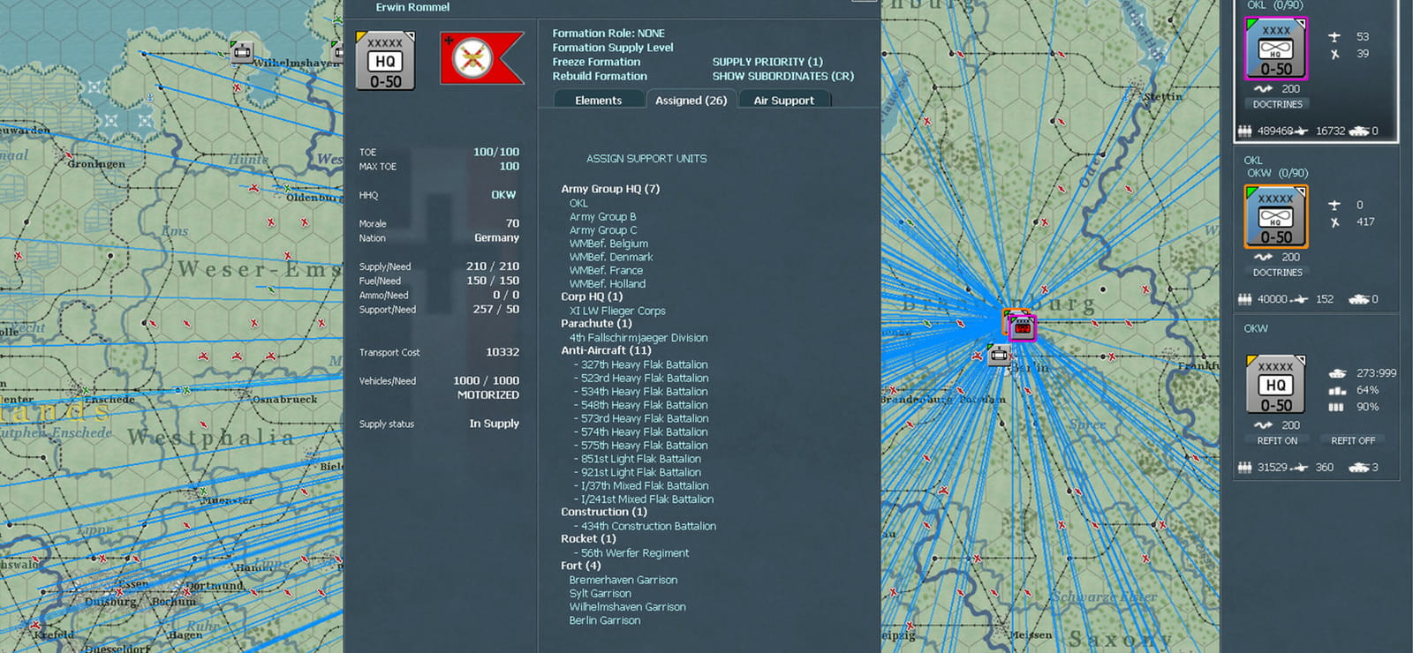Select the OKW XXXXX HQ counter in sidebar
Viewport: 1413px width, 653px height.
coord(1276,385)
